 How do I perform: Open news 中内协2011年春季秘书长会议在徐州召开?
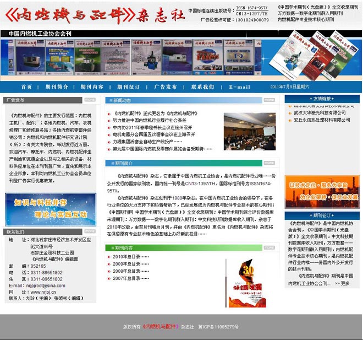(x=152, y=127)
